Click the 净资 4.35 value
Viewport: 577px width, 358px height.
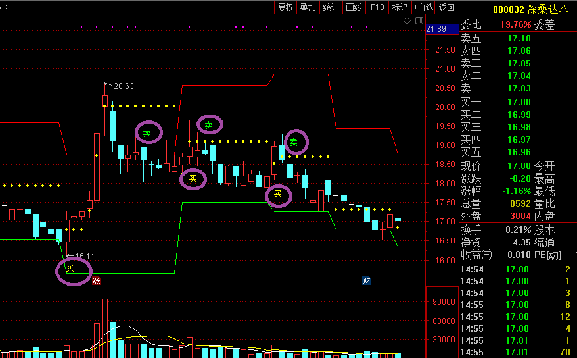(x=522, y=242)
